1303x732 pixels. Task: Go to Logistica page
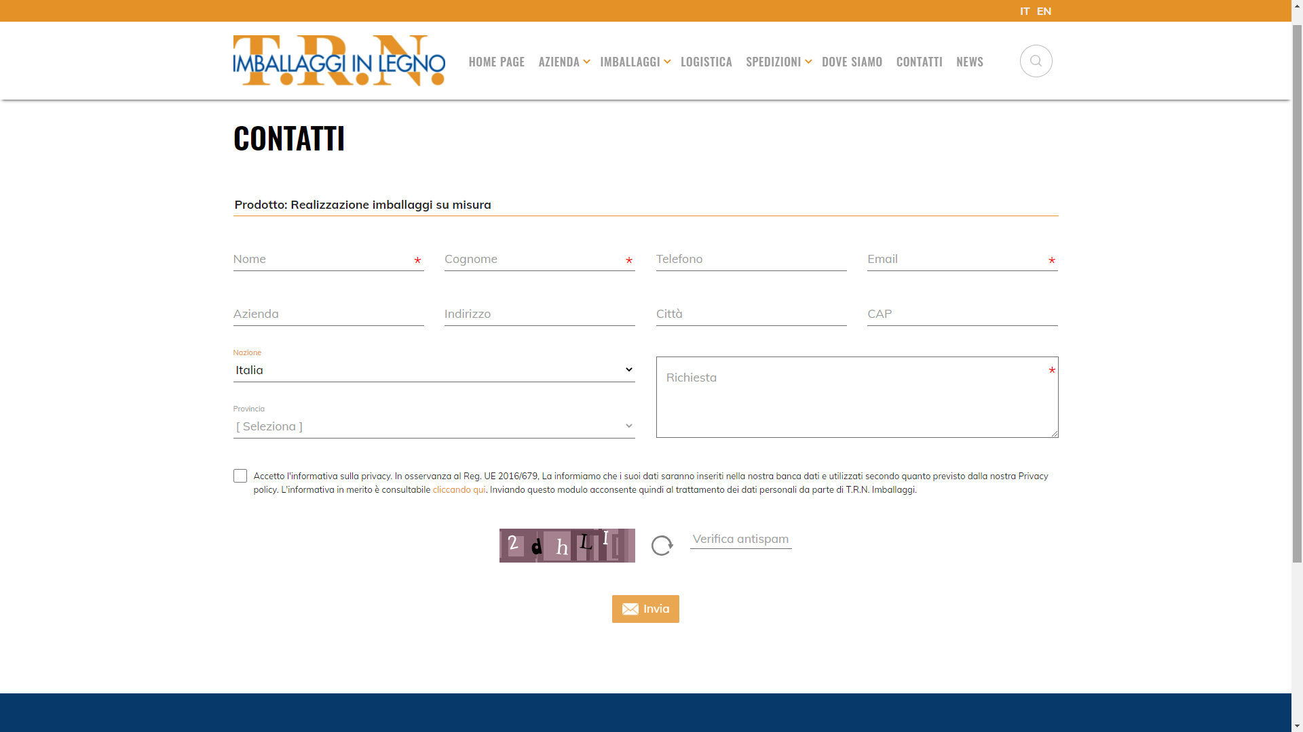[706, 62]
